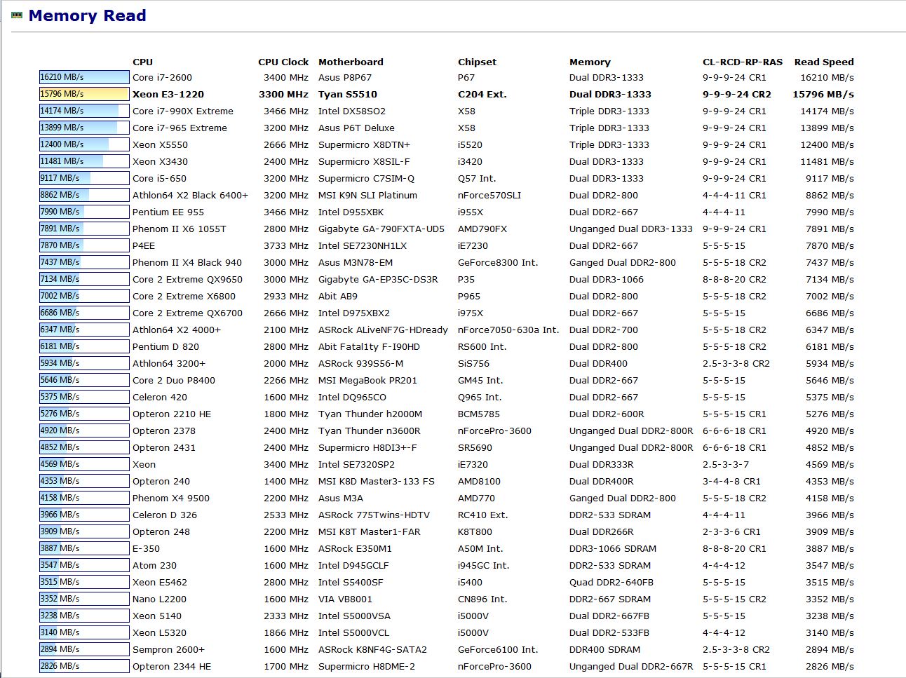This screenshot has width=906, height=678.
Task: Click the Memory column header
Action: (x=590, y=62)
